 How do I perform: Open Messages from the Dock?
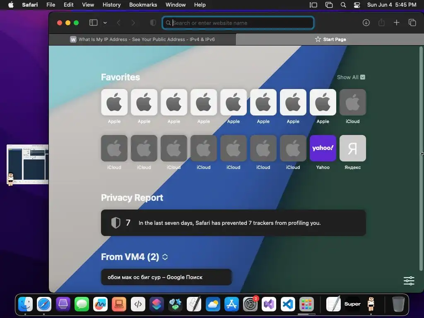pos(82,304)
